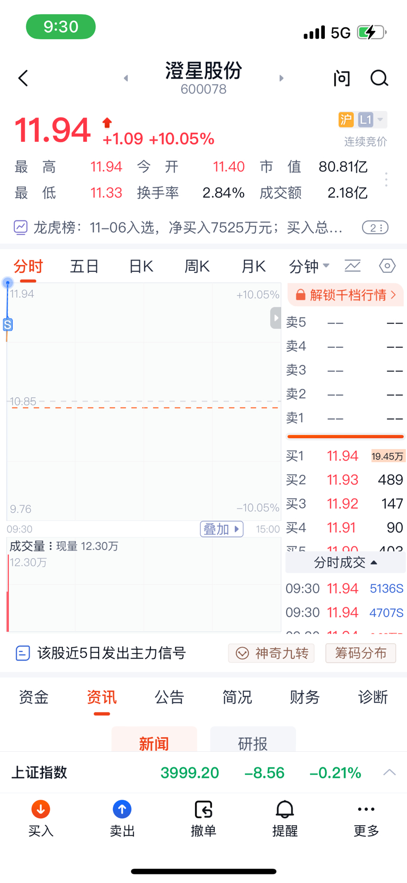
Task: Tap the cellular signal bars icon
Action: [x=314, y=32]
